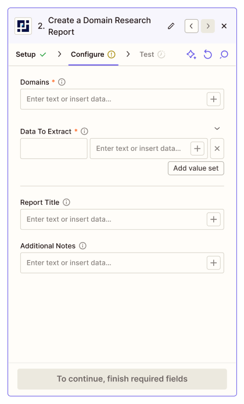Go to previous step arrow button

point(191,26)
